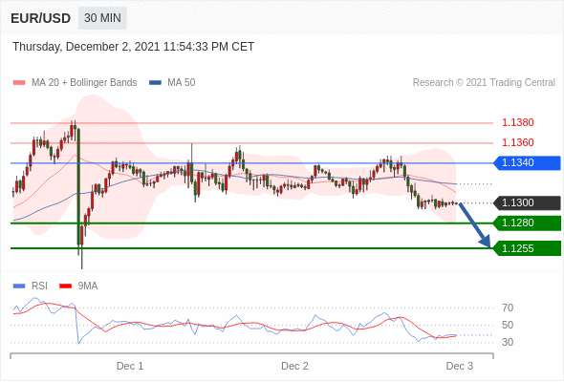Click the blue downward forecast arrow
The image size is (564, 382).
pos(475,225)
